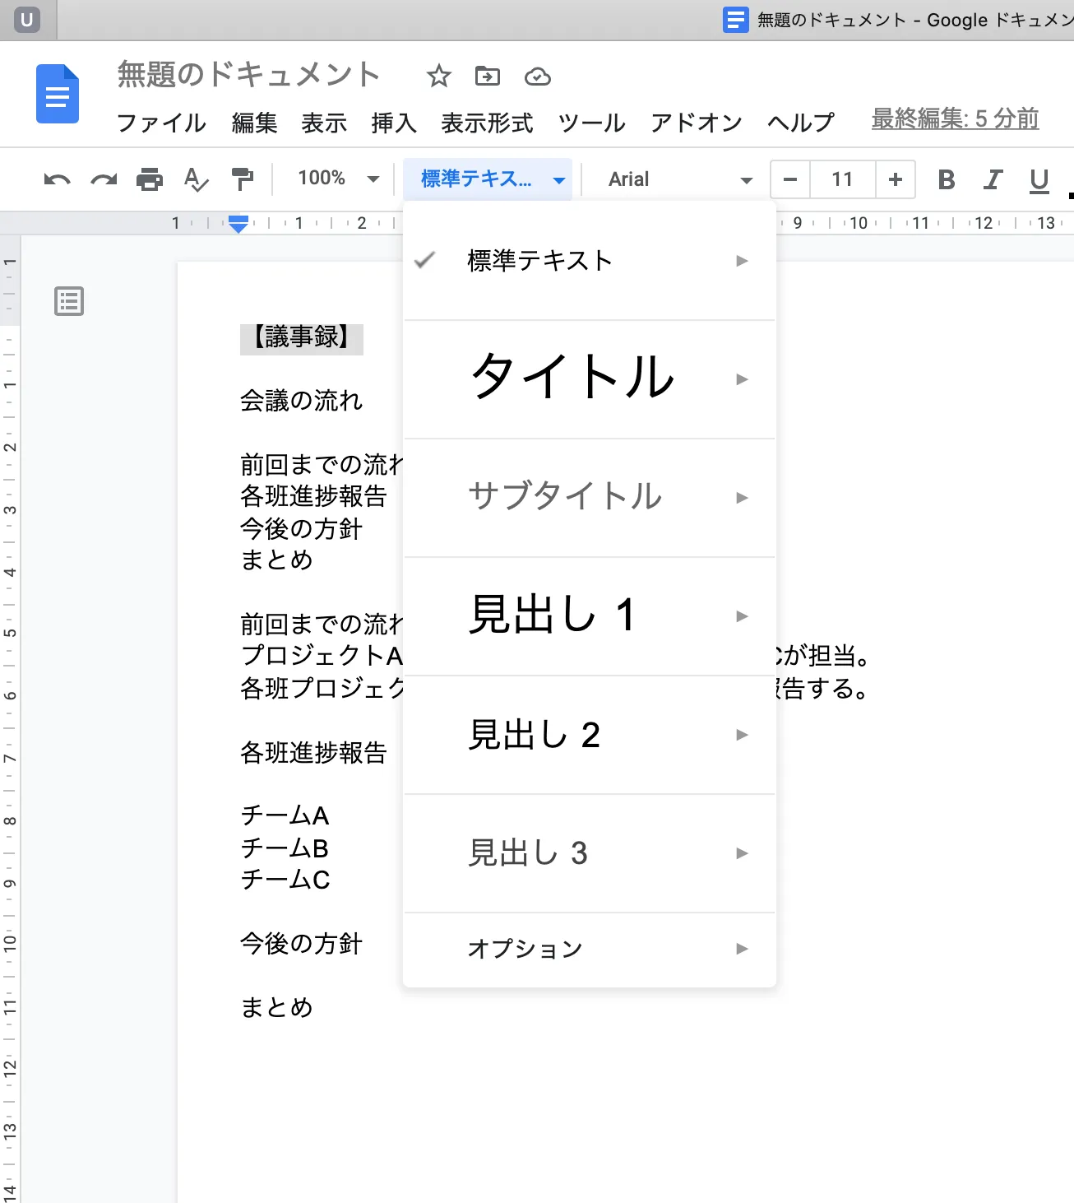This screenshot has height=1203, width=1074.
Task: Select the paint format roller icon
Action: (243, 179)
